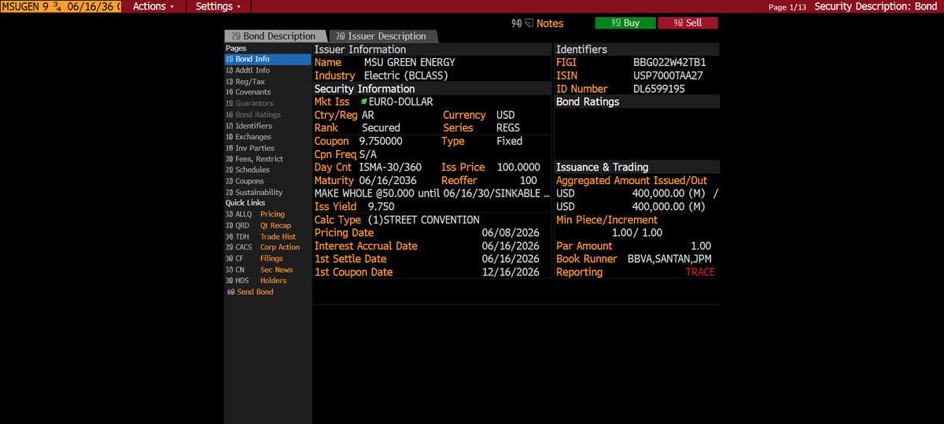Switch to the Issuer Description tab
This screenshot has width=944, height=424.
pos(382,36)
